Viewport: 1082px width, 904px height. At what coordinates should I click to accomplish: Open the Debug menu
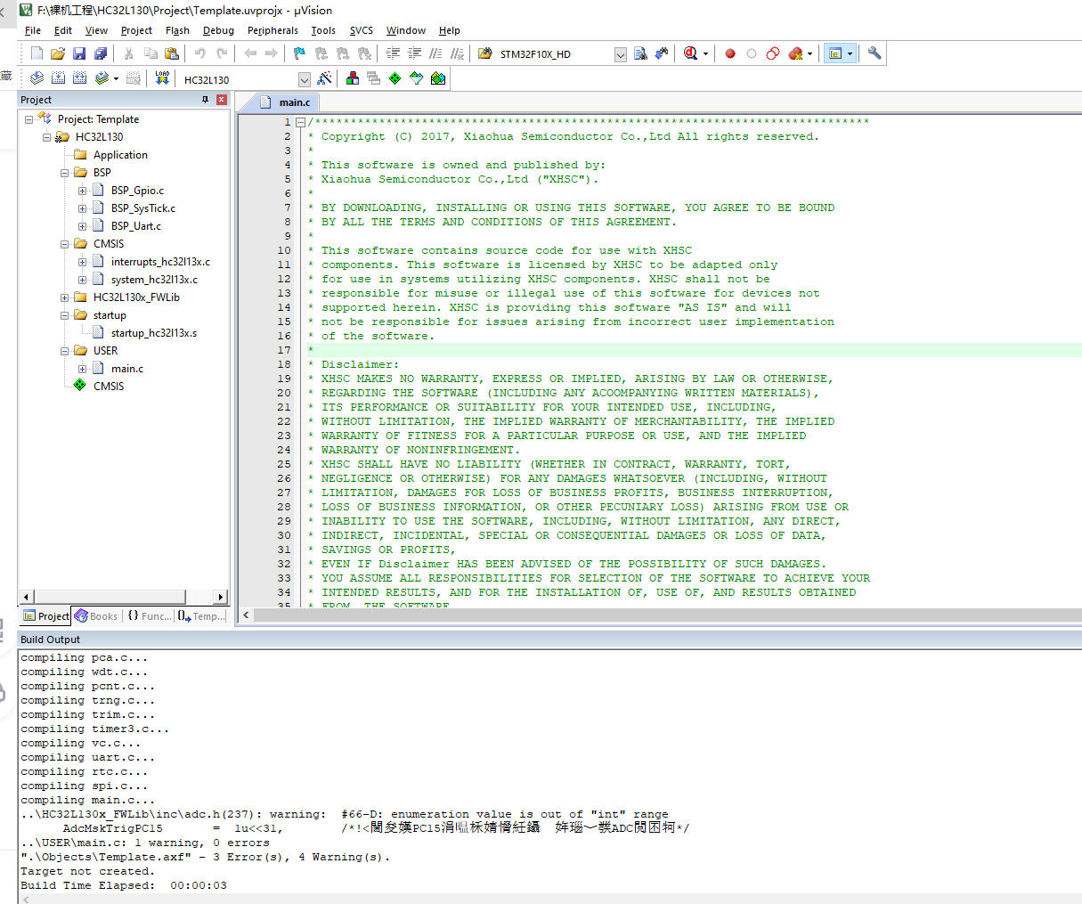click(218, 30)
